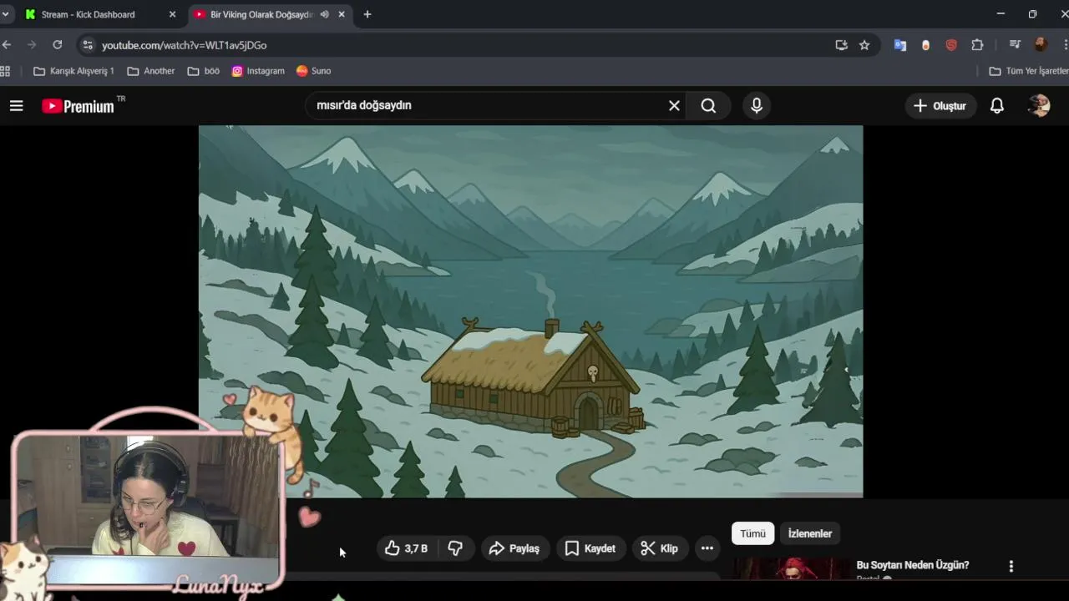This screenshot has height=601, width=1069.
Task: Create a clip with the Klip button
Action: coord(659,548)
